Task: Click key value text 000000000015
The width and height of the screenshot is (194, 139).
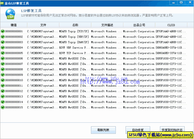Action: [14, 107]
